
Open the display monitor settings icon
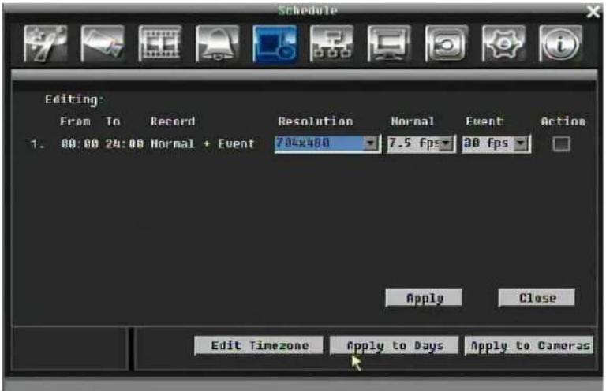(389, 44)
